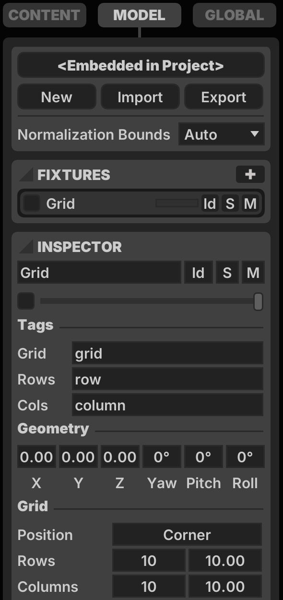Viewport: 283px width, 600px height.
Task: Toggle Inspector mute M button
Action: tap(253, 273)
